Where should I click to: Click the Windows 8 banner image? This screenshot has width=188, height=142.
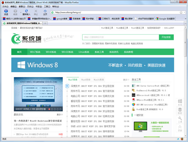[93, 65]
